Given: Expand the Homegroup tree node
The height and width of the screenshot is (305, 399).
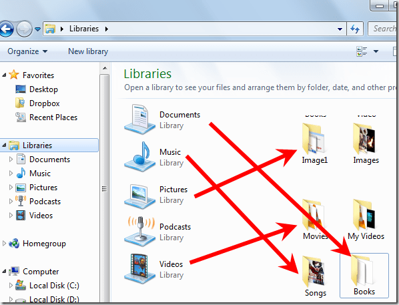Looking at the screenshot, I should coord(4,244).
